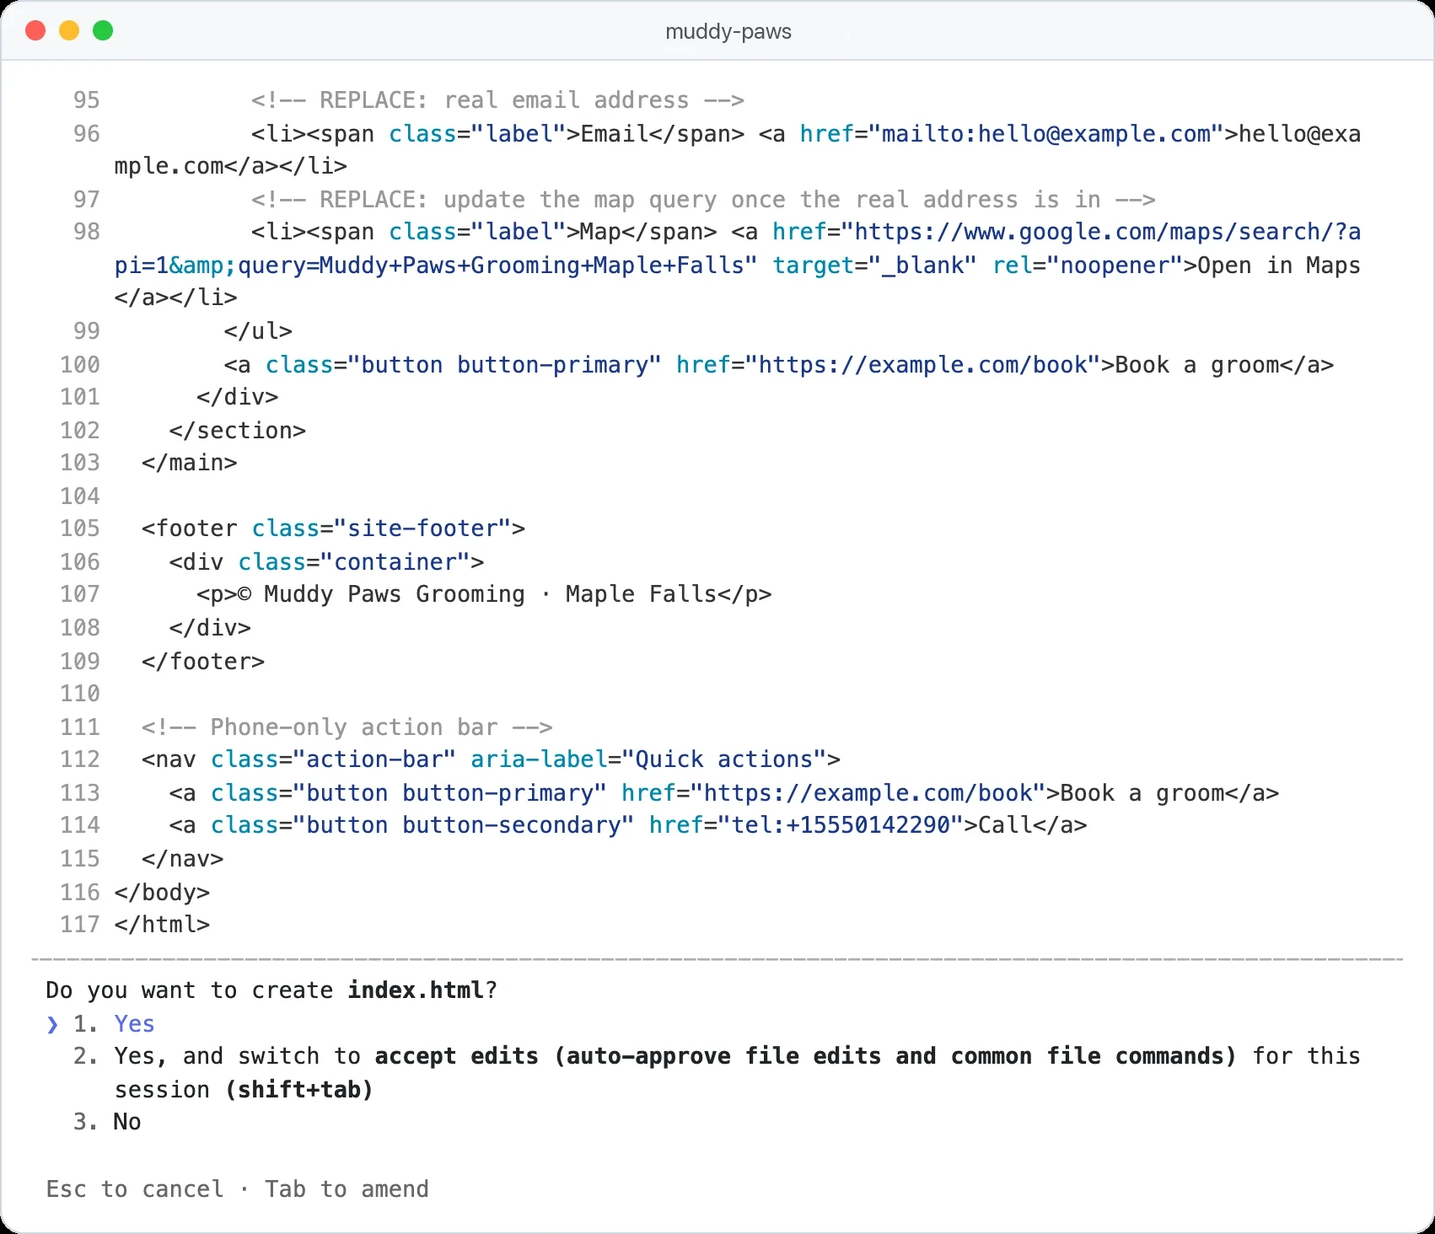Click the green maximize window button
Screen dimensions: 1435x1234
click(x=103, y=31)
